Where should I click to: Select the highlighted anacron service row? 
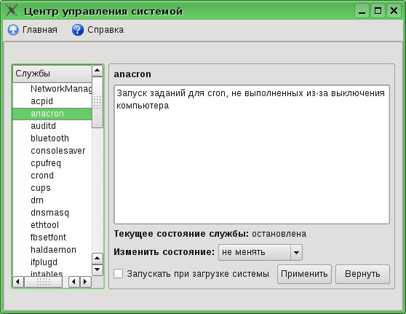tap(52, 114)
